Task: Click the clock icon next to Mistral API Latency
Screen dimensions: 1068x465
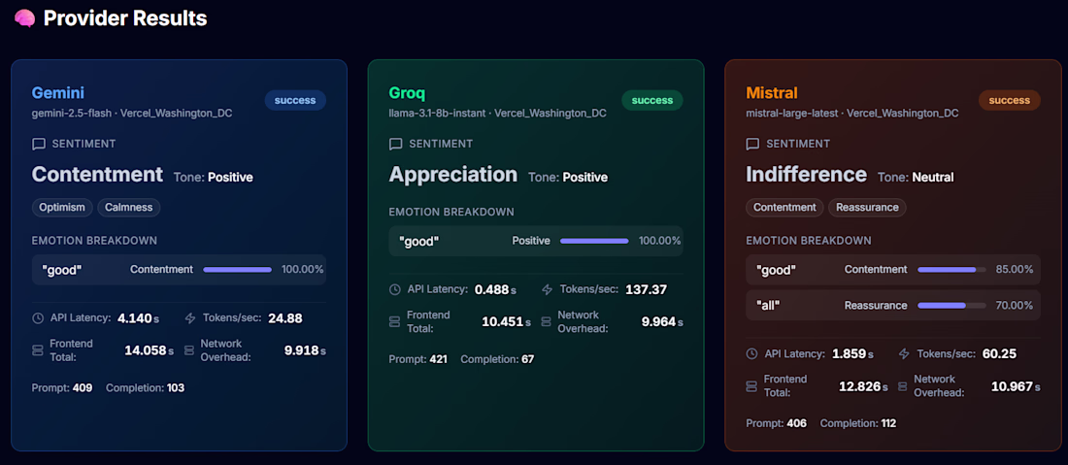Action: [751, 354]
